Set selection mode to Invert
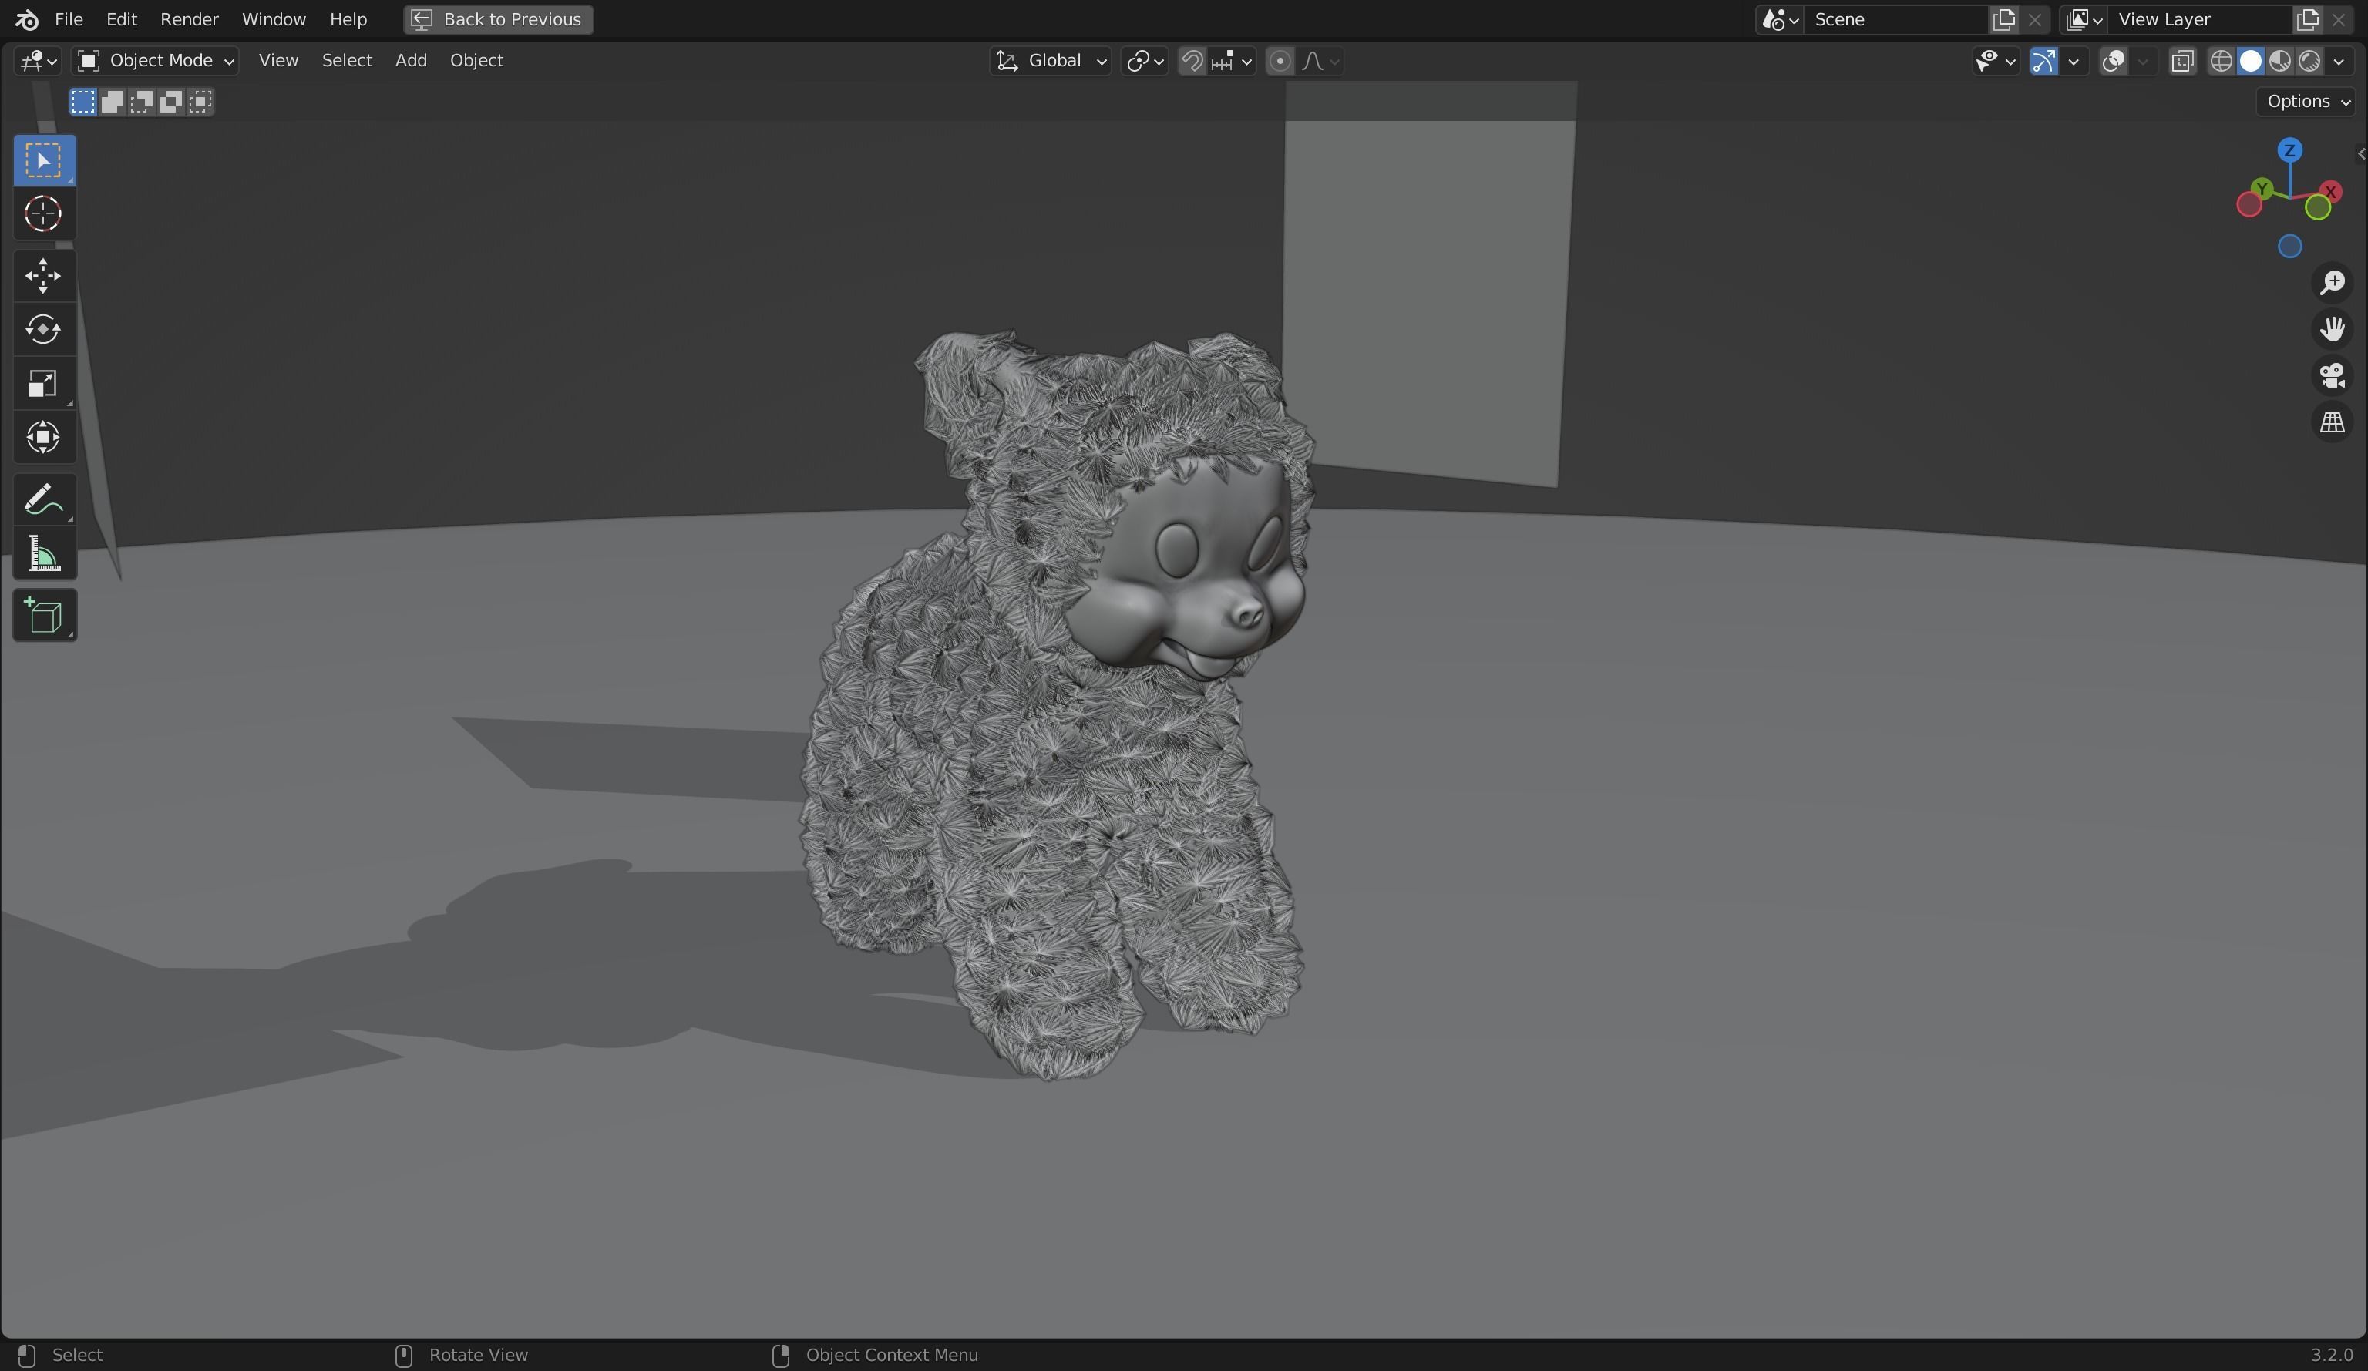2368x1371 pixels. point(171,102)
